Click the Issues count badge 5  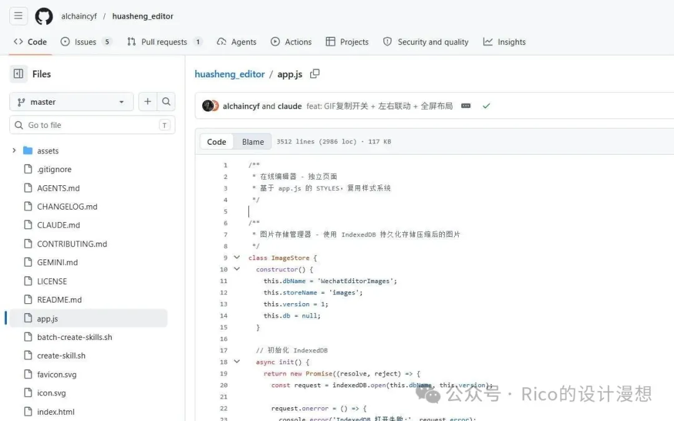tap(107, 42)
